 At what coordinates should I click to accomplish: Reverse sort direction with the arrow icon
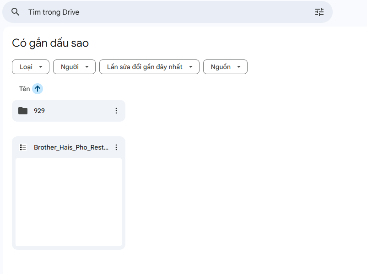point(38,89)
